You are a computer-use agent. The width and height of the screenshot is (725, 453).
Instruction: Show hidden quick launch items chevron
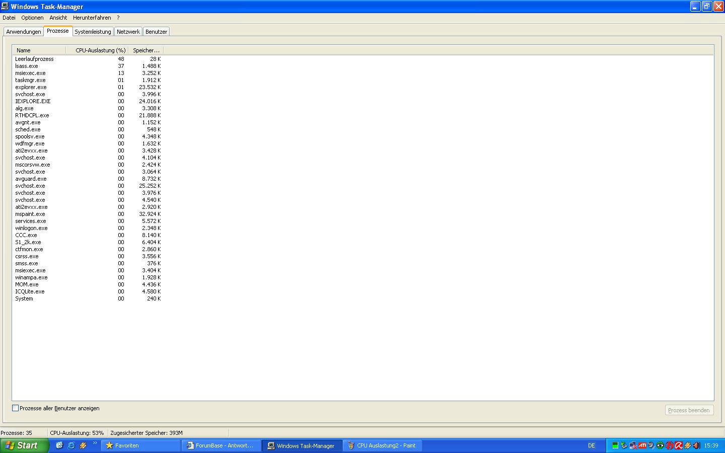point(95,443)
